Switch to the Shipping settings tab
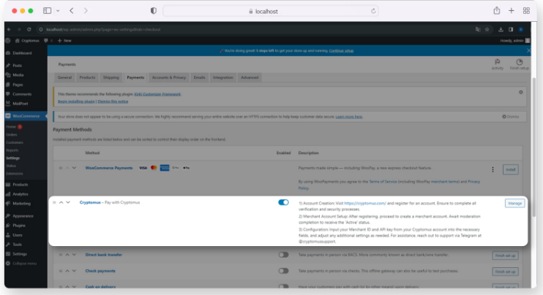 (x=111, y=77)
